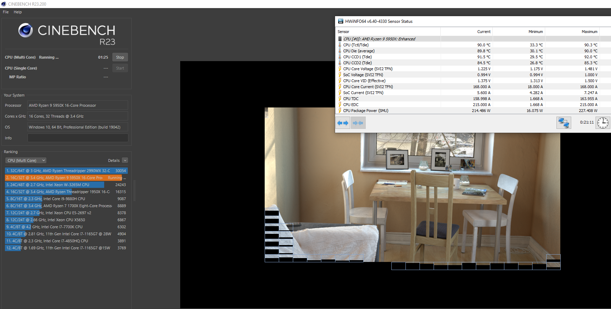Click the Processor field AMD Ryzen 9 5950X
Screen dimensions: 611x309
pos(78,105)
